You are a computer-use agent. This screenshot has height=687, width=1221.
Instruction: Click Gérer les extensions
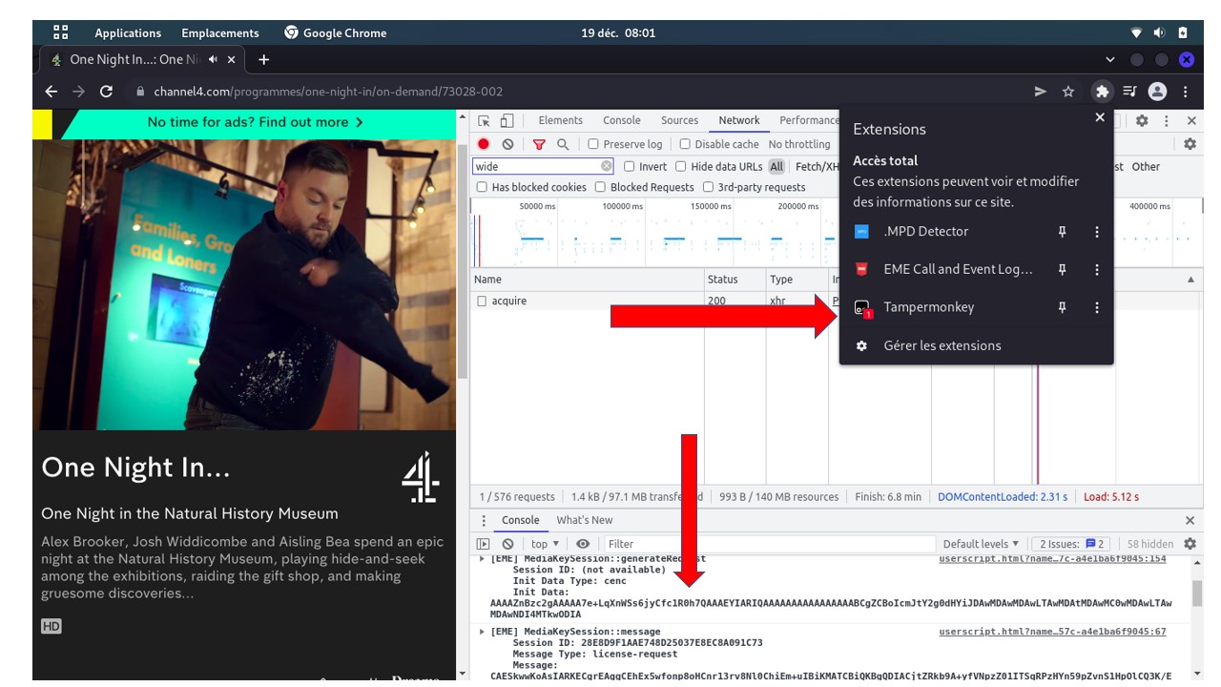[x=942, y=345]
